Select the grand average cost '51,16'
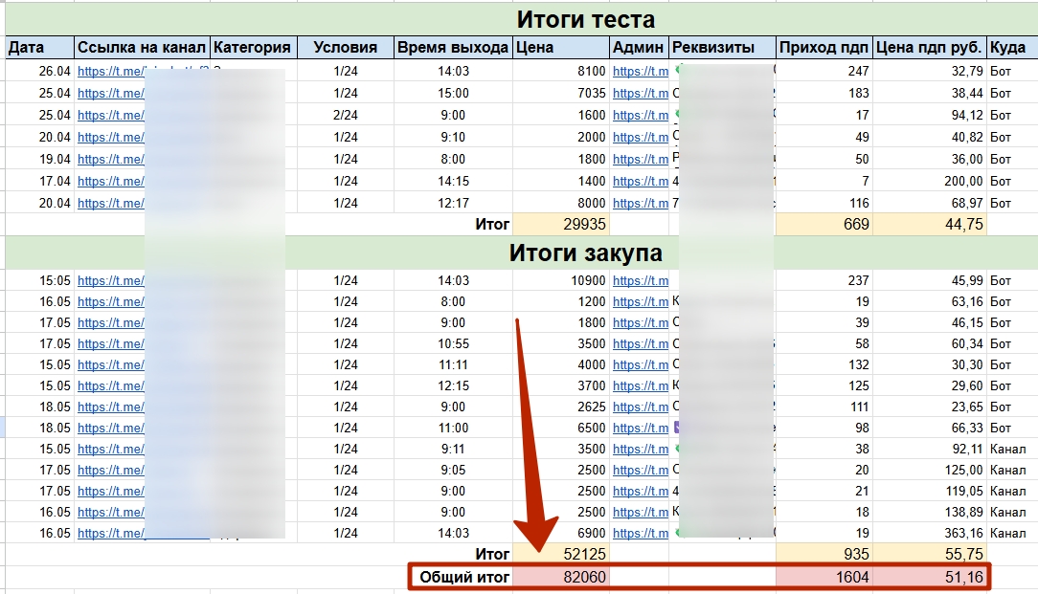 [930, 577]
